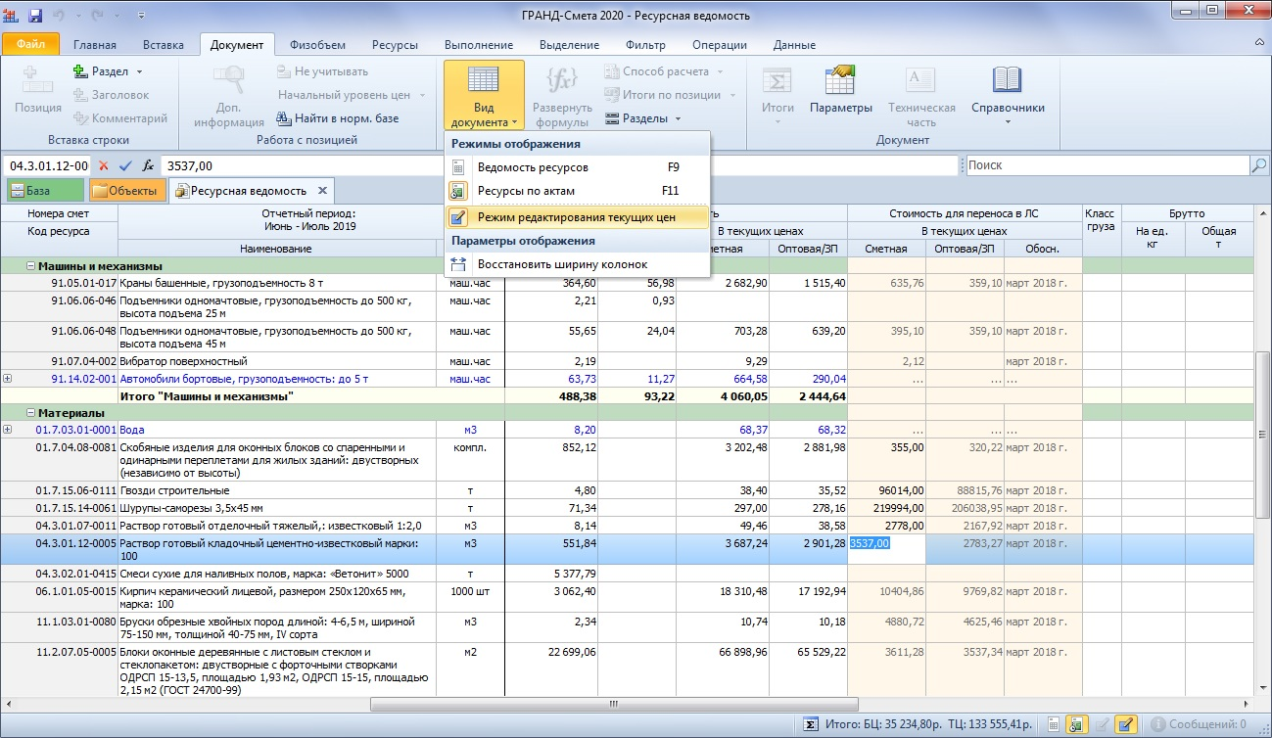
Task: Click the Наименование column header
Action: tap(275, 250)
